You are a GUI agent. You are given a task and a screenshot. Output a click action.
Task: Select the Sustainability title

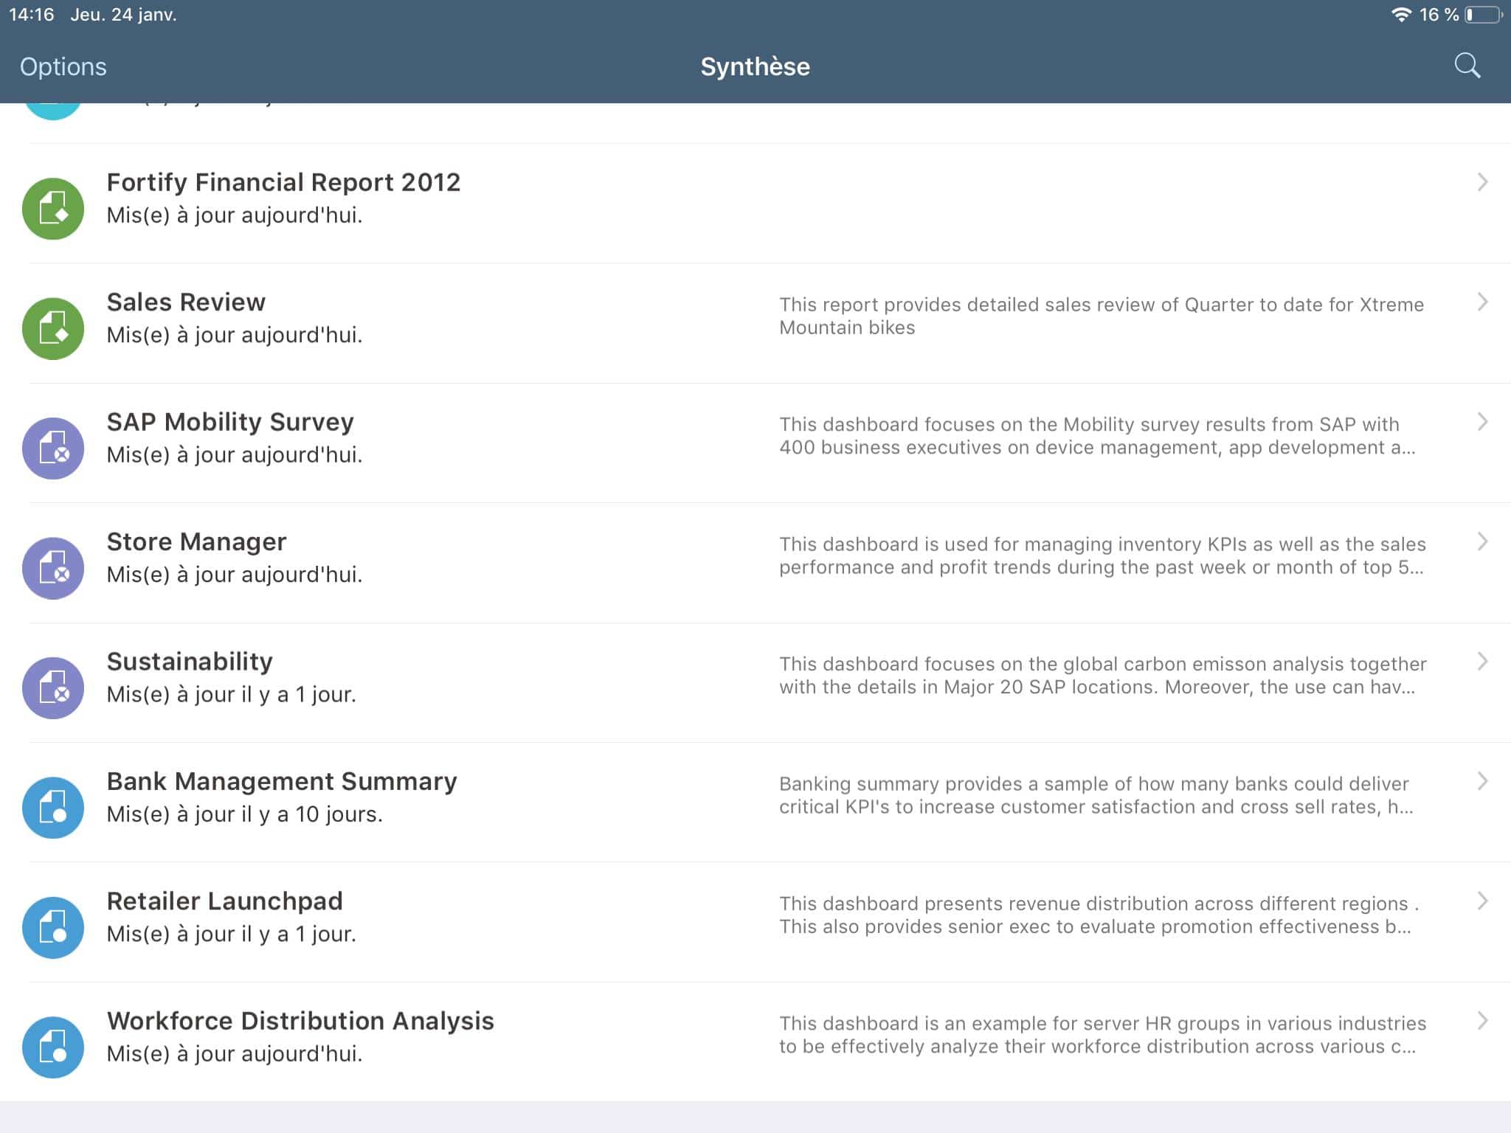point(190,662)
